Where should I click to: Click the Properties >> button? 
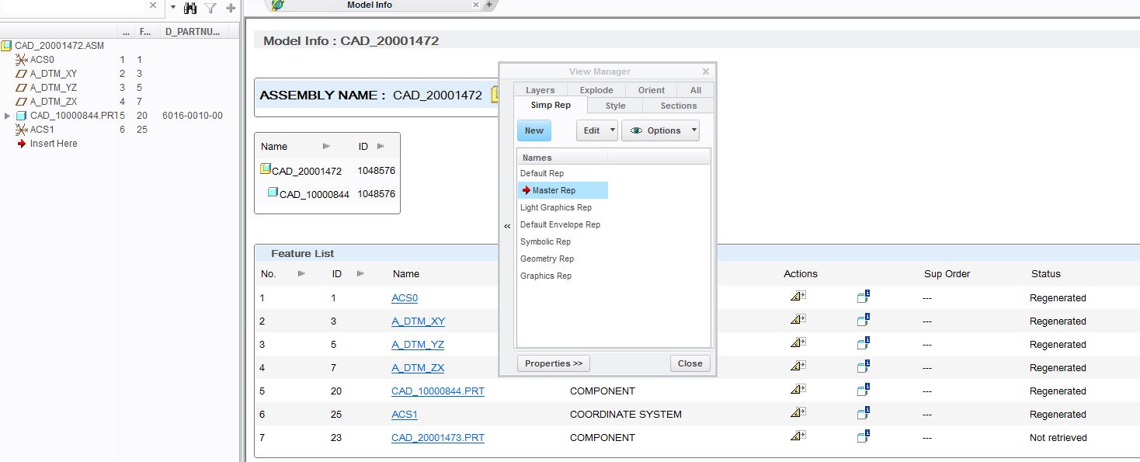tap(554, 363)
